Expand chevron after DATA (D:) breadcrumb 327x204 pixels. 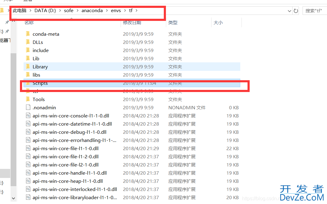point(60,10)
